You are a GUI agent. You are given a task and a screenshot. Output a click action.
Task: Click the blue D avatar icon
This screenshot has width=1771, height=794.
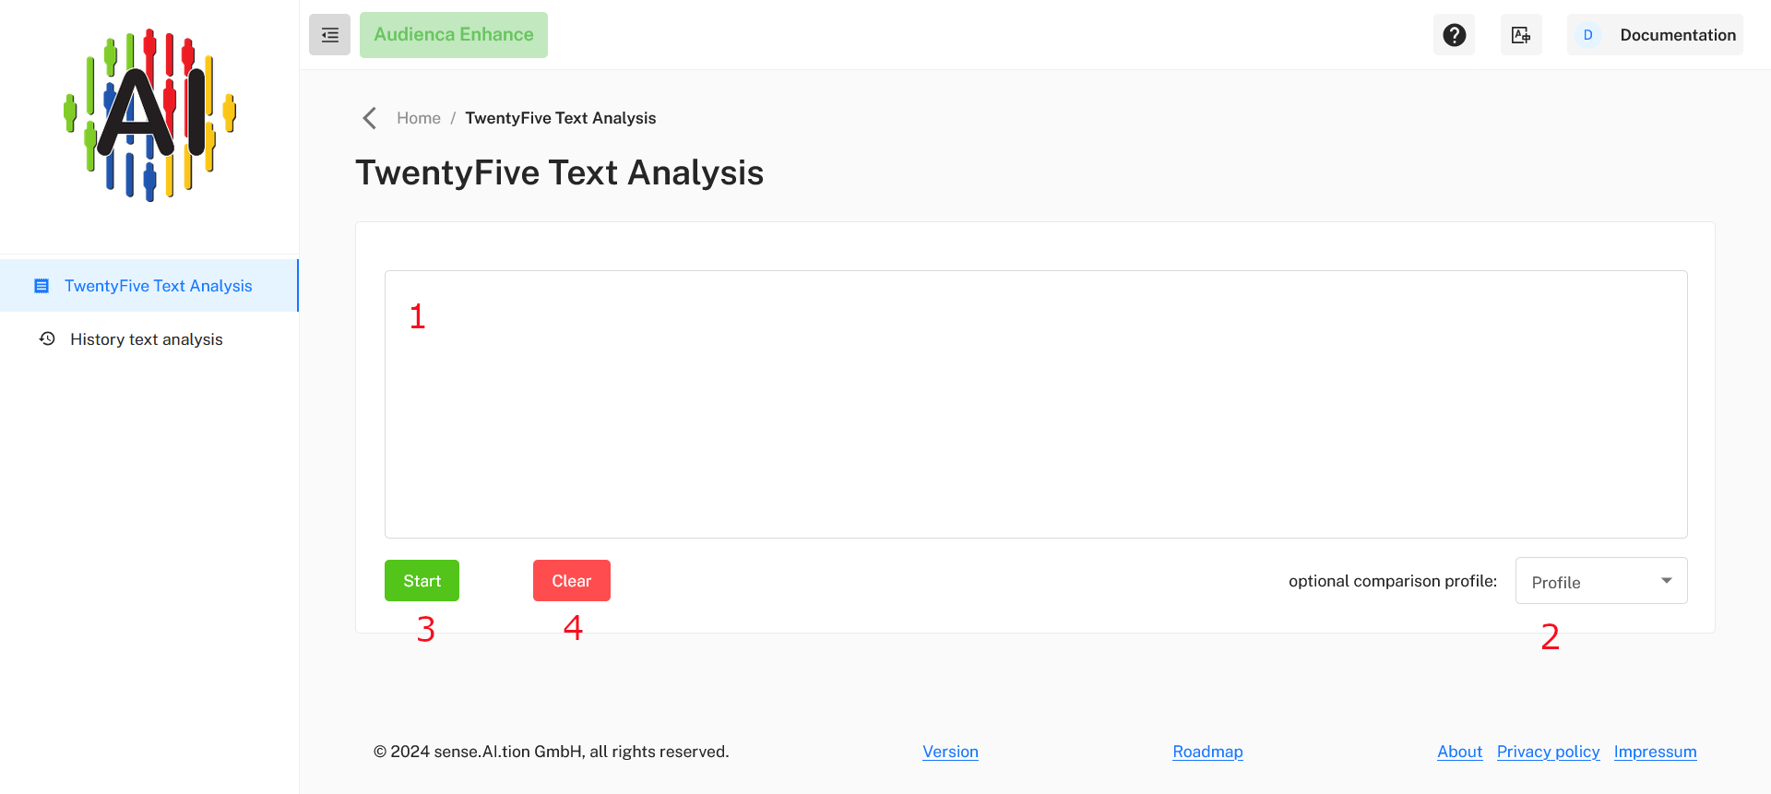click(1587, 34)
